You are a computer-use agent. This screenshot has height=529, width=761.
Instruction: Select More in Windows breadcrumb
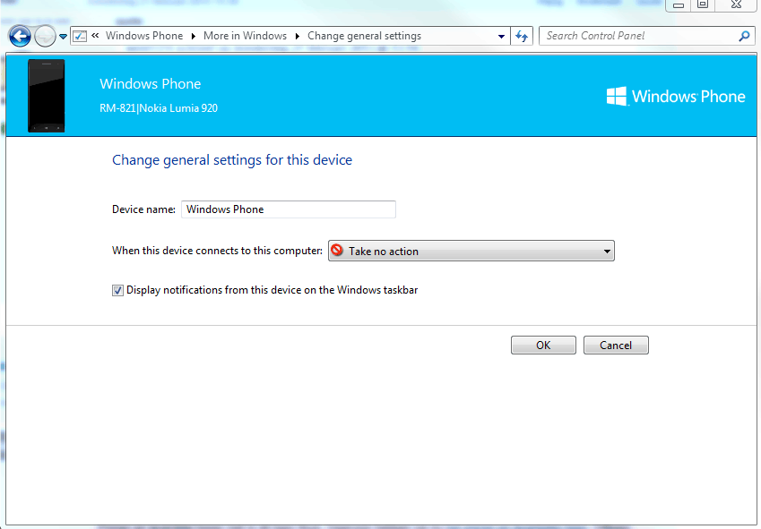point(245,36)
